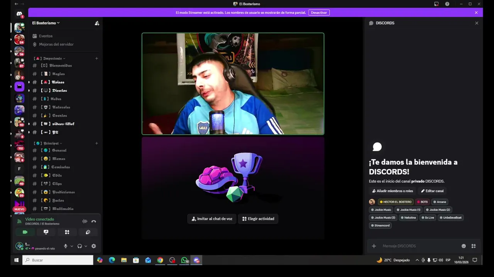Deafen the headphones
494x277 pixels.
tap(80, 246)
